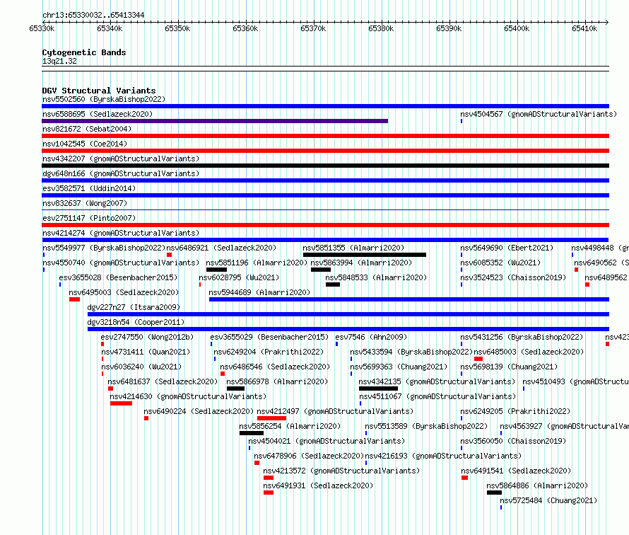Open the nsv5725484 (Chuang2021) label
The height and width of the screenshot is (535, 629).
tap(548, 500)
